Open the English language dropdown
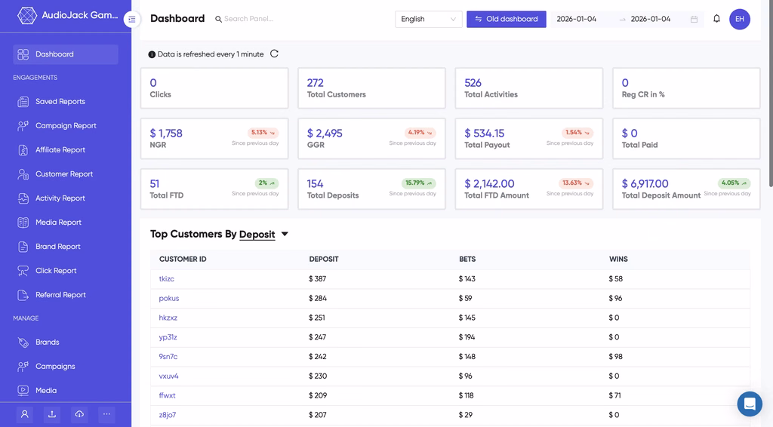 [429, 19]
